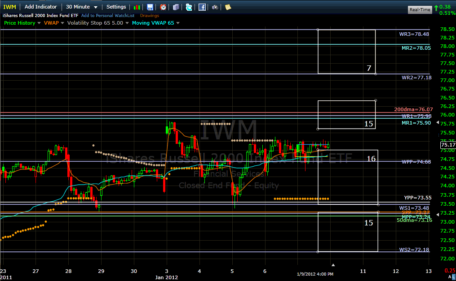Select the Price History label
456x281 pixels.
click(19, 23)
